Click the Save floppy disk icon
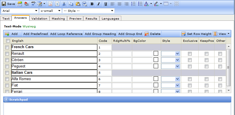The image size is (235, 115). (4, 4)
